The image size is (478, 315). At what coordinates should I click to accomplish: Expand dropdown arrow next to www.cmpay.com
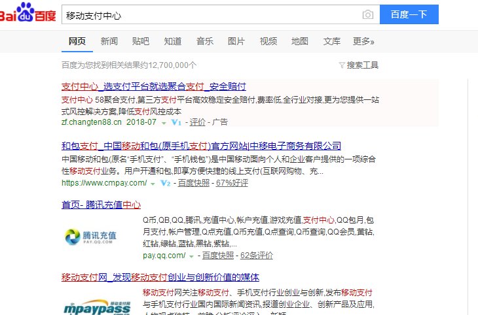153,184
